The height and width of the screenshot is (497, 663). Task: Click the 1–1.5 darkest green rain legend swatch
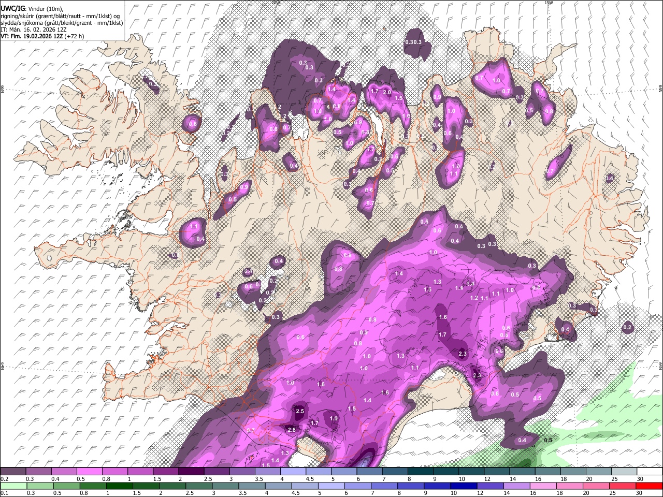coord(119,486)
